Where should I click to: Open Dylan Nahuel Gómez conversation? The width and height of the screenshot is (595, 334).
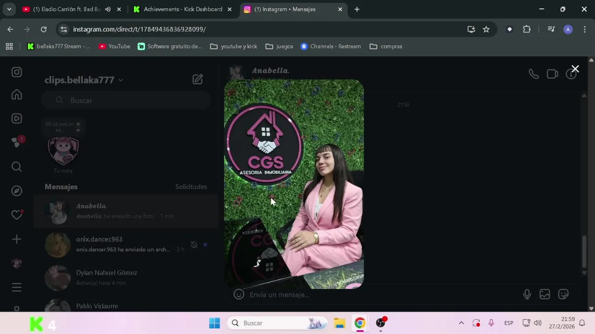(x=126, y=278)
